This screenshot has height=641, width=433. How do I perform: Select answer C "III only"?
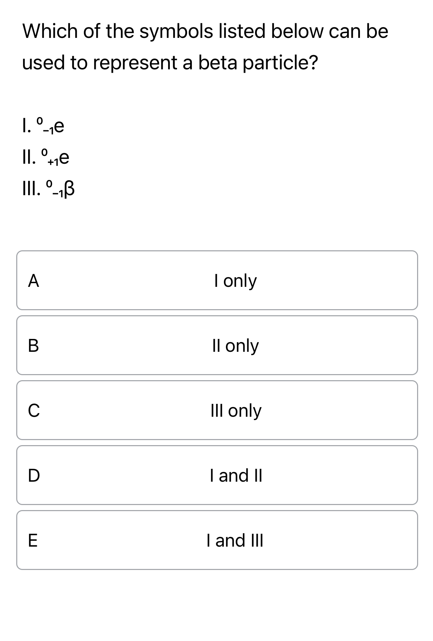[x=216, y=410]
